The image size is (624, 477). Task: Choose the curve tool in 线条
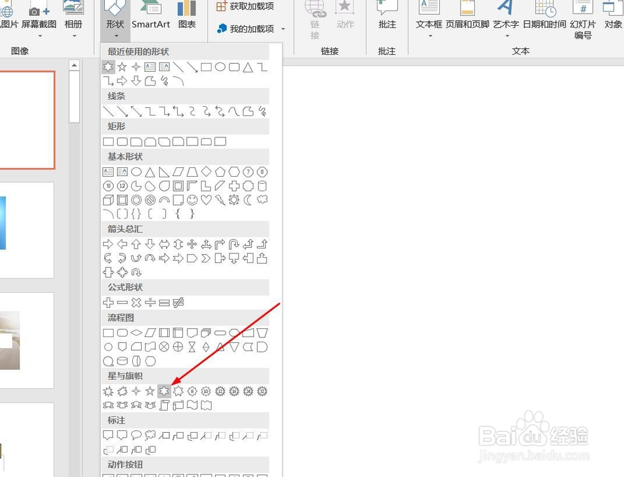coord(234,112)
